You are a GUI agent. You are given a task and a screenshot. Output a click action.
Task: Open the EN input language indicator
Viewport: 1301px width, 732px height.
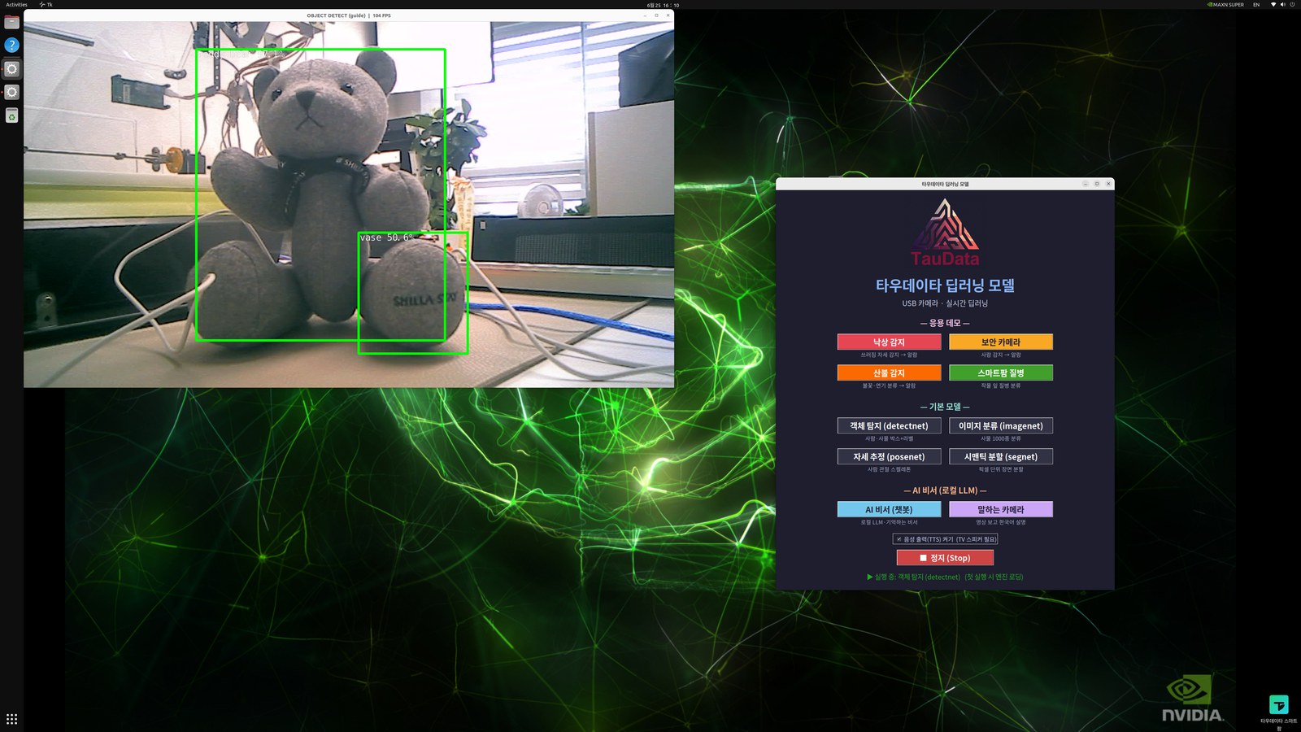1255,4
